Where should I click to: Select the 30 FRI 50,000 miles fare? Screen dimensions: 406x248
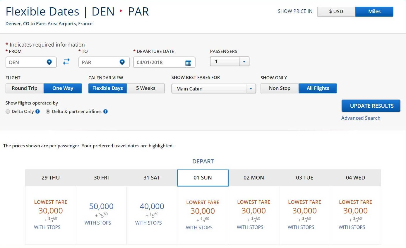[x=101, y=206]
